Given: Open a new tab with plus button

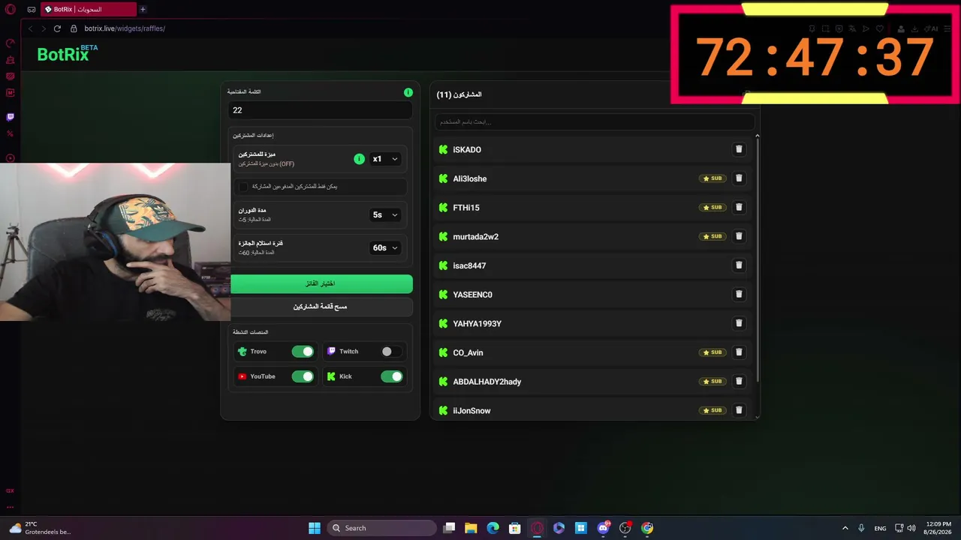Looking at the screenshot, I should point(143,10).
